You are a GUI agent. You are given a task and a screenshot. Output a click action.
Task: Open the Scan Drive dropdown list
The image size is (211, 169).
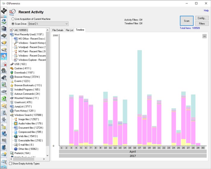point(66,24)
